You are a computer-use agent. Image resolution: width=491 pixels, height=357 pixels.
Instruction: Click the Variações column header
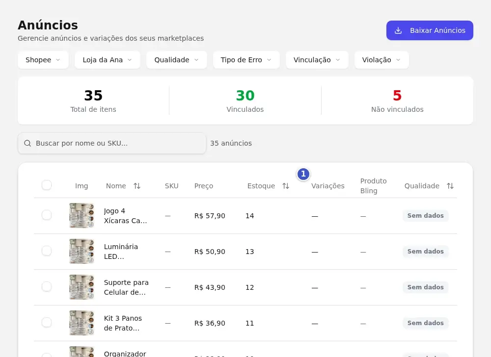click(328, 186)
